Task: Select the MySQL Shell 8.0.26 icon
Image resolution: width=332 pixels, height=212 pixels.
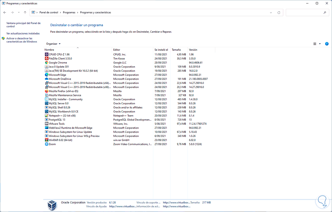Action: pyautogui.click(x=46, y=107)
